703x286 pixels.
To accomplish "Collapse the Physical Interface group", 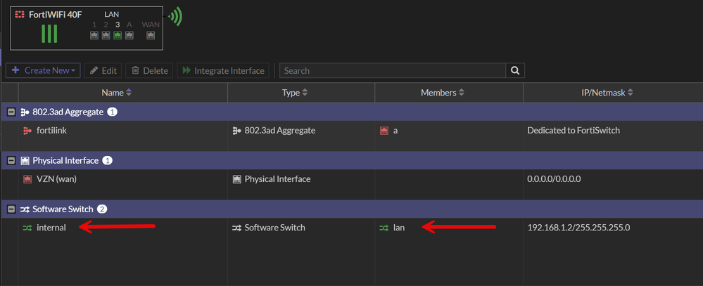I will (11, 160).
